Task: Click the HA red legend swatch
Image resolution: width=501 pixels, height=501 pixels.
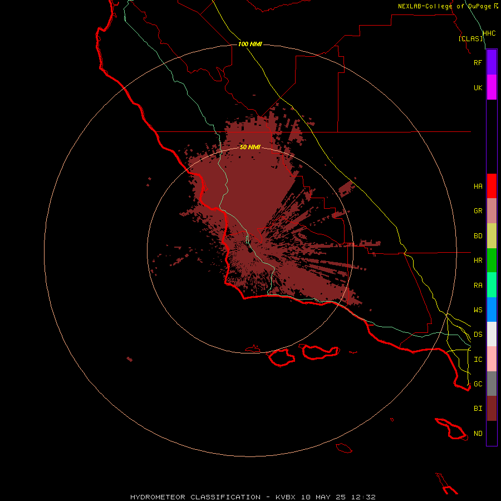Action: pyautogui.click(x=492, y=186)
